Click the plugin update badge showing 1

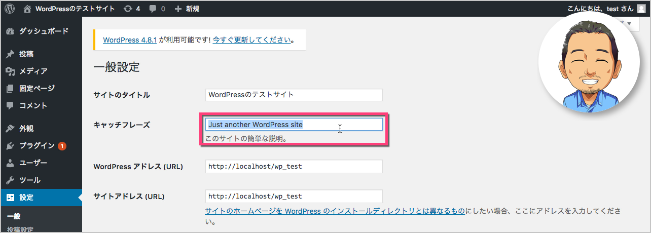click(x=62, y=146)
